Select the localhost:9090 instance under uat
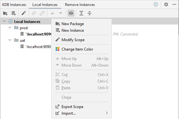The image size is (179, 119). click(x=38, y=47)
